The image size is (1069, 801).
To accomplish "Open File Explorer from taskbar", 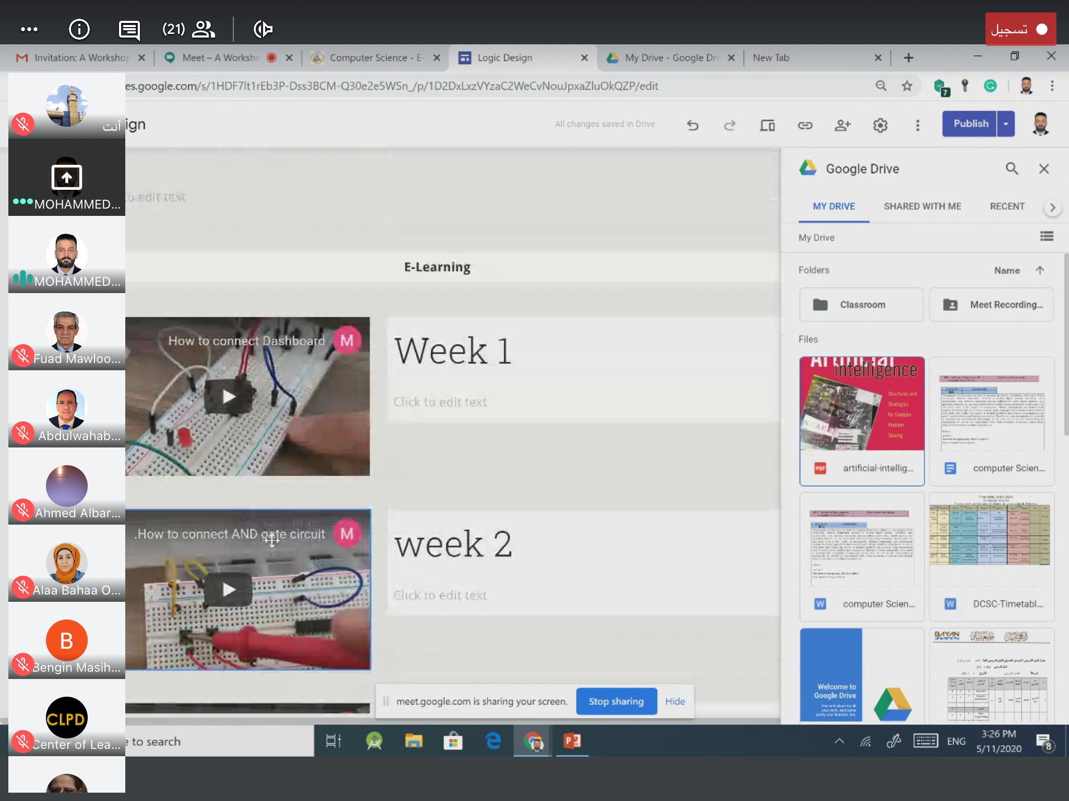I will [x=413, y=741].
